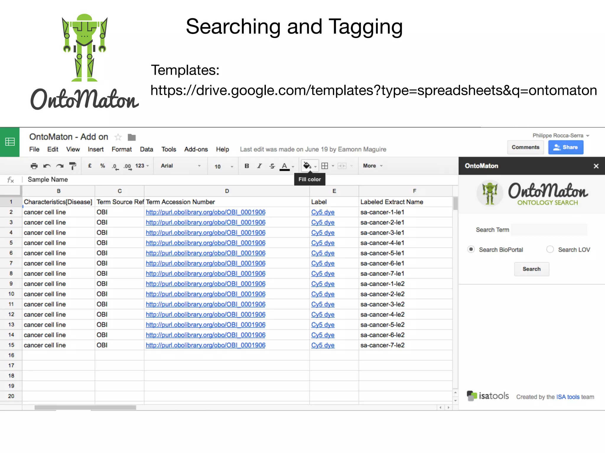
Task: Open the Data menu
Action: (x=147, y=150)
